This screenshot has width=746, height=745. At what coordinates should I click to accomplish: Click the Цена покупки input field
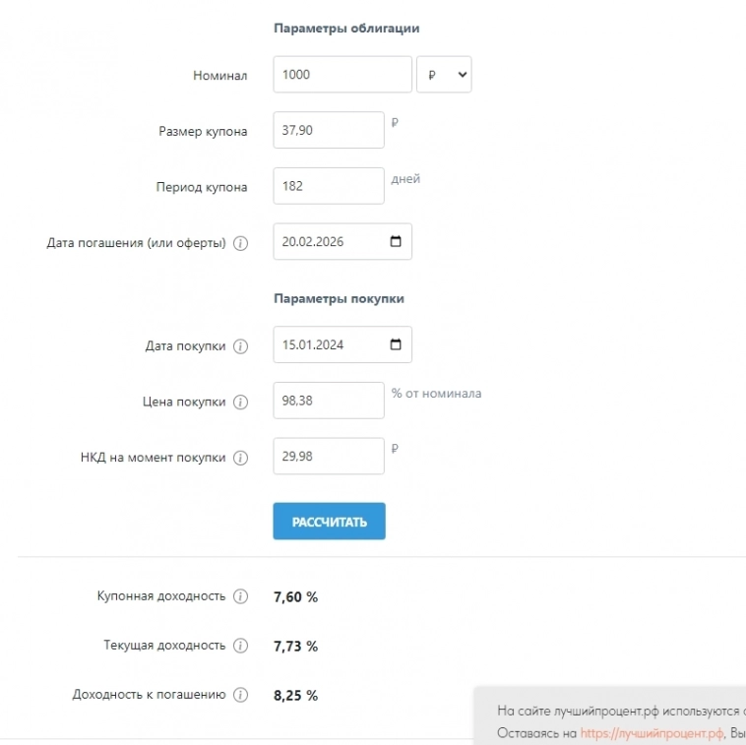(328, 402)
